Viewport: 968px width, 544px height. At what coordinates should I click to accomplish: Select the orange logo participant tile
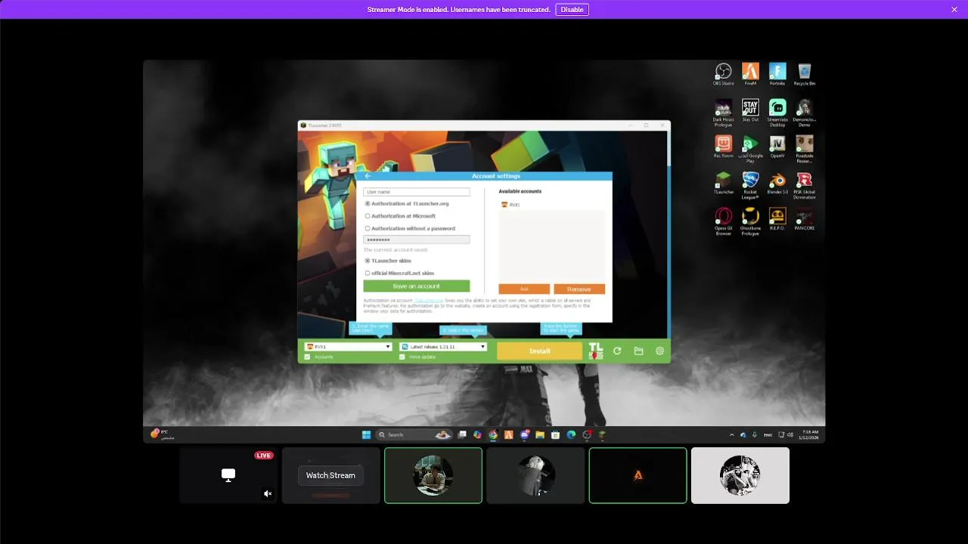coord(638,475)
